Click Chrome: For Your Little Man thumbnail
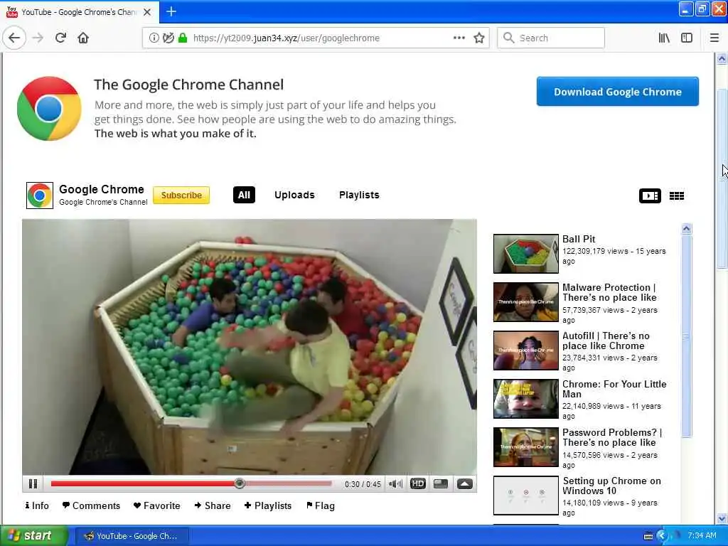The image size is (728, 546). tap(525, 398)
